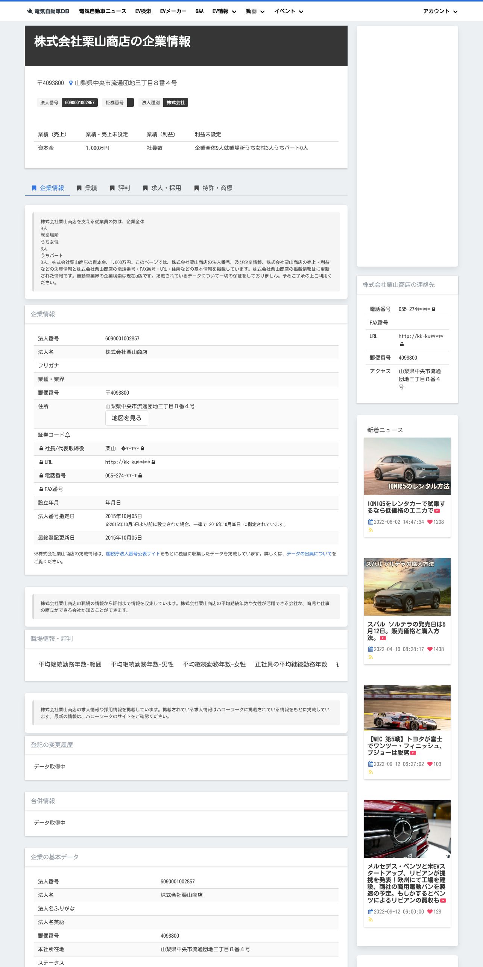Image resolution: width=483 pixels, height=967 pixels.
Task: Click the 株式会社 corporate type badge
Action: pyautogui.click(x=176, y=102)
